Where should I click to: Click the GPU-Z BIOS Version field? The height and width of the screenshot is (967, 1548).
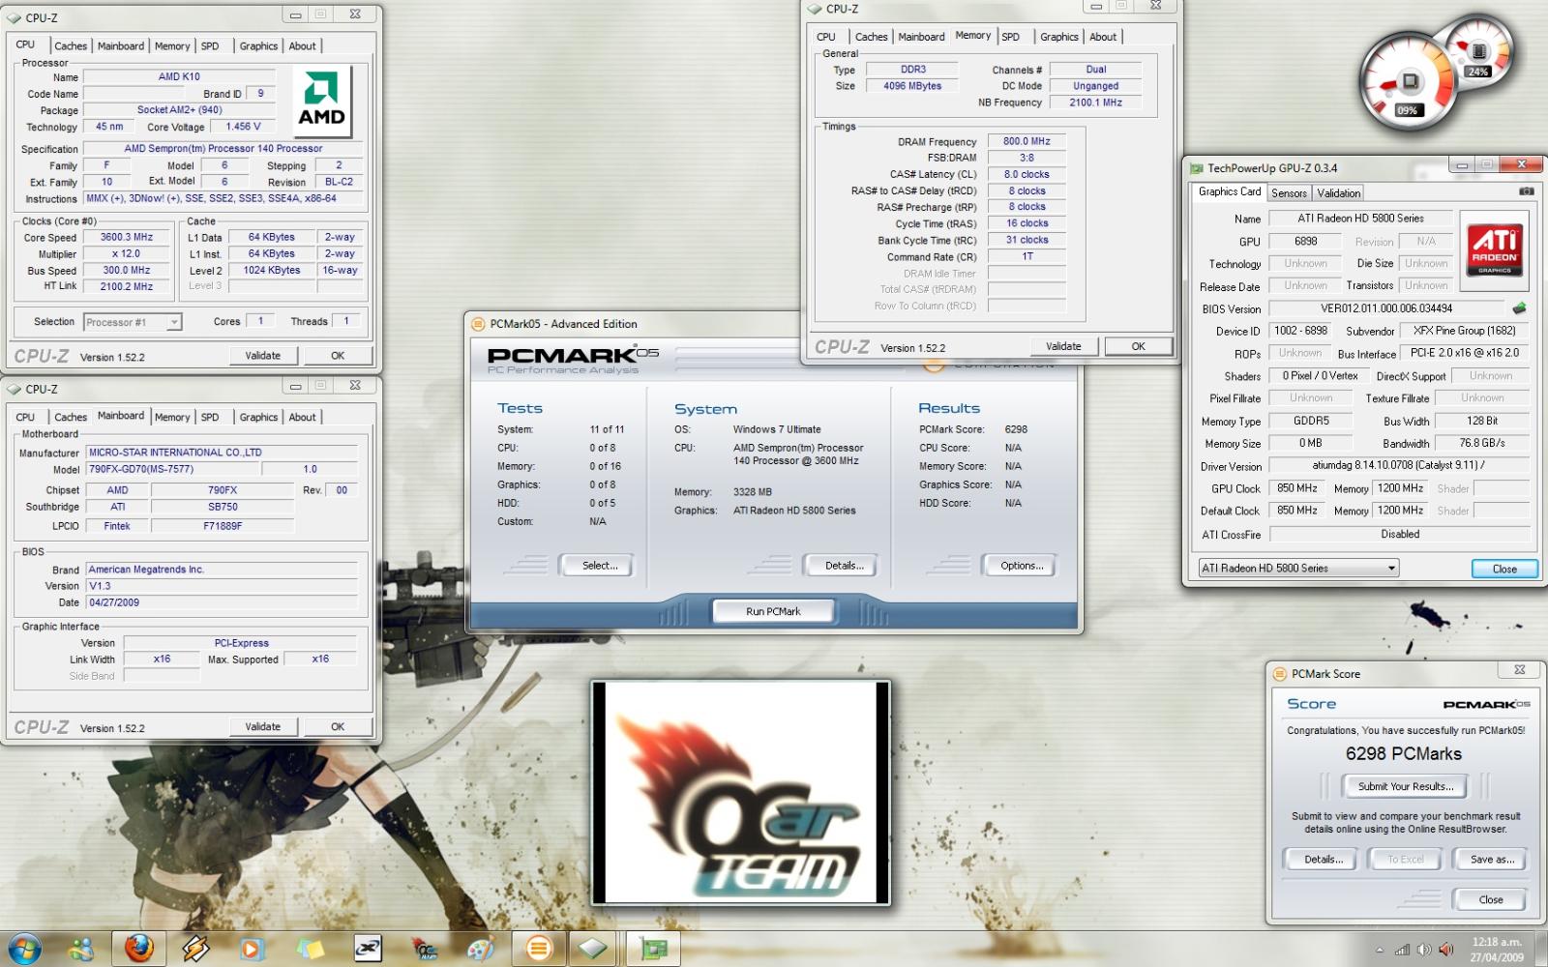(1385, 308)
